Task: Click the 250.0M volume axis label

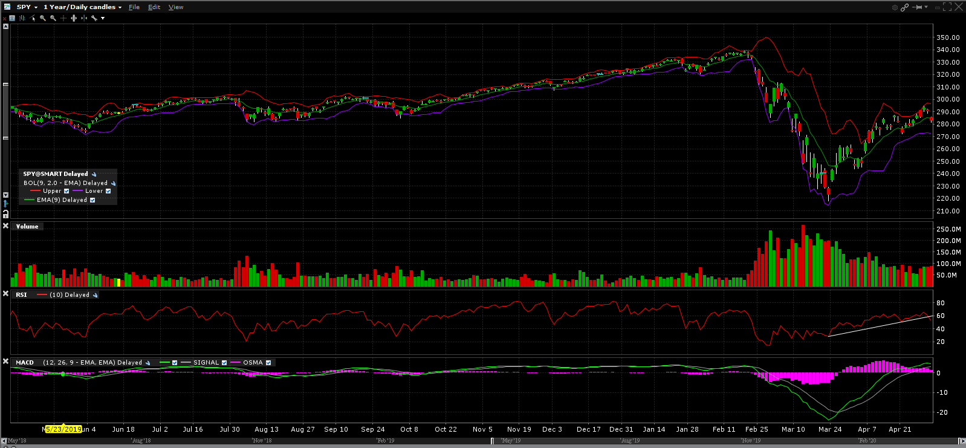Action: click(x=948, y=229)
